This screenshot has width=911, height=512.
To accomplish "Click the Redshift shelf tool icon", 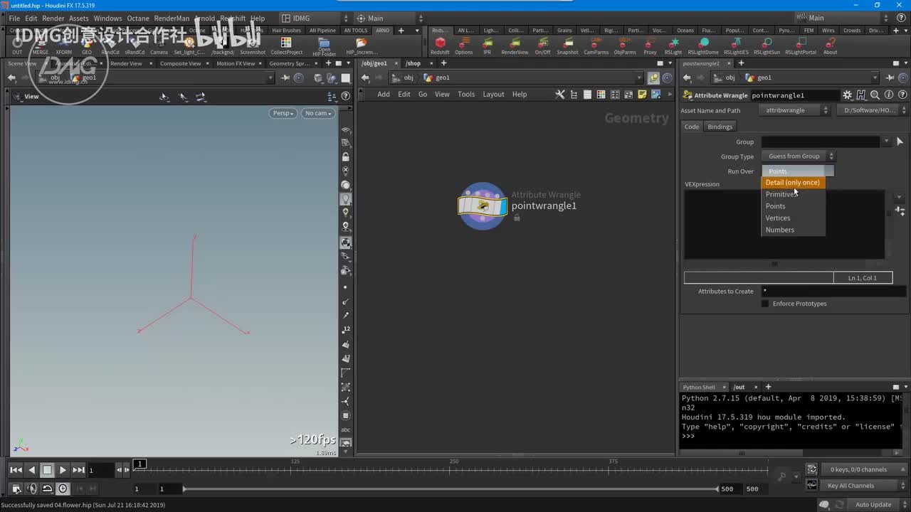I will [x=440, y=43].
